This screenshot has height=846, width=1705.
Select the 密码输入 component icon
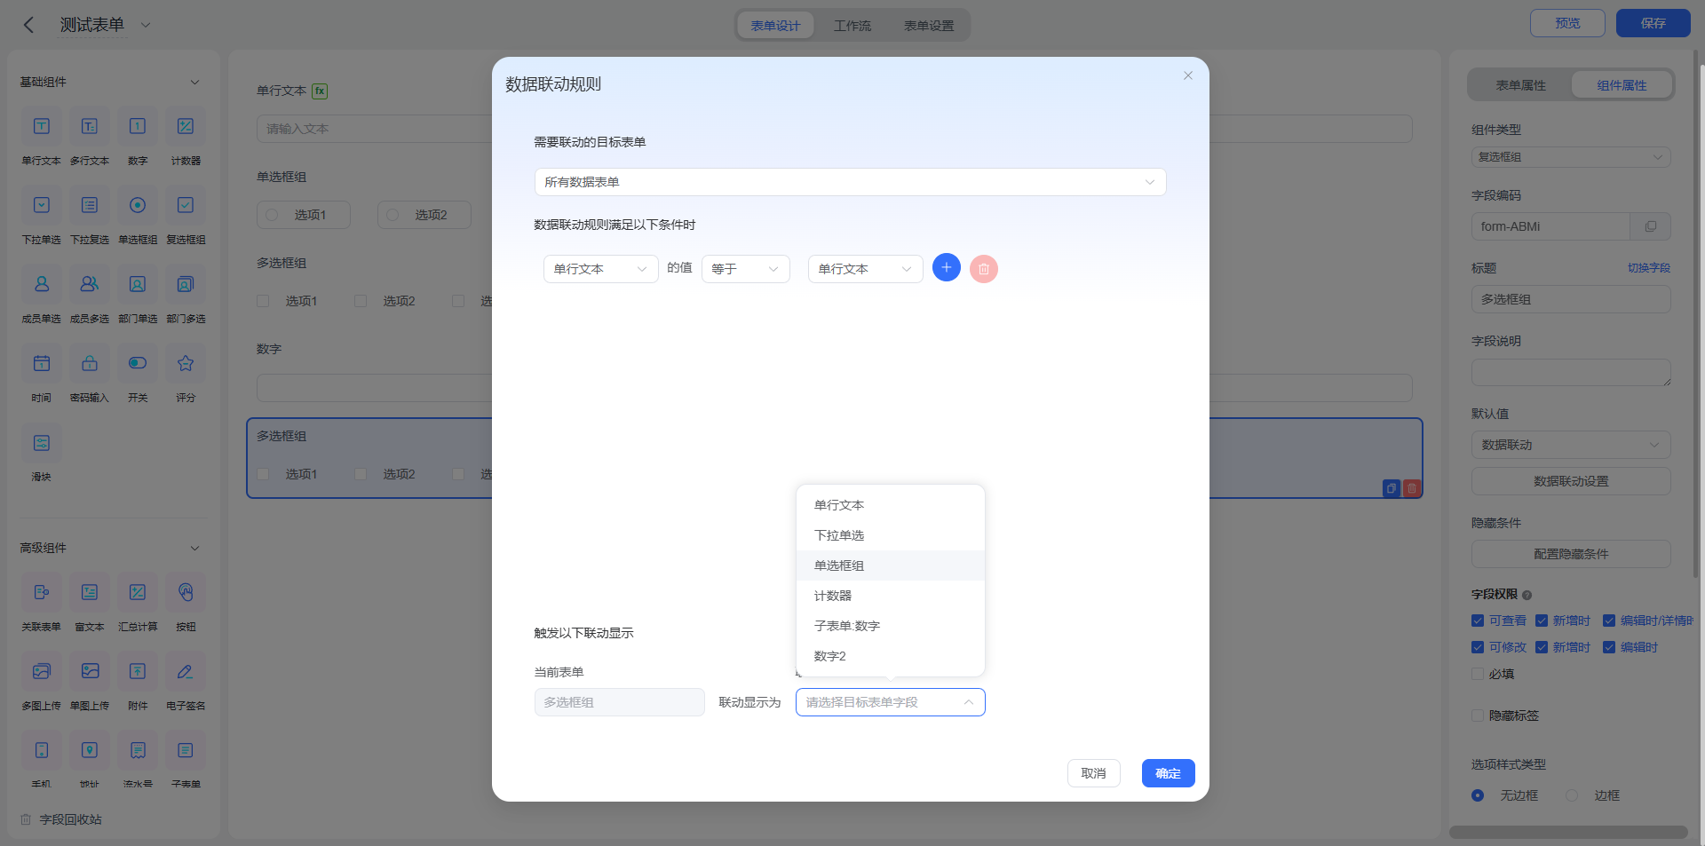point(90,363)
